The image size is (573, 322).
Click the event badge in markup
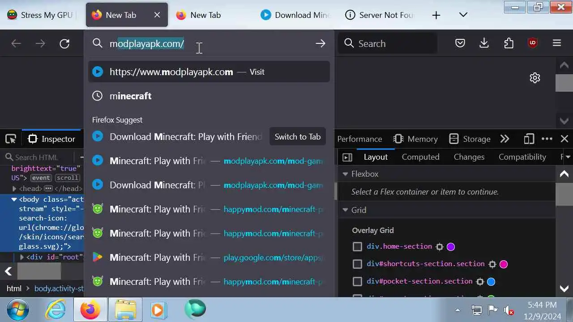pyautogui.click(x=40, y=178)
